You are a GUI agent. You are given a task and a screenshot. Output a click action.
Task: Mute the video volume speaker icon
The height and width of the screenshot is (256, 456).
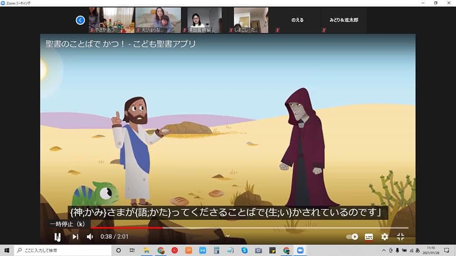tap(90, 237)
